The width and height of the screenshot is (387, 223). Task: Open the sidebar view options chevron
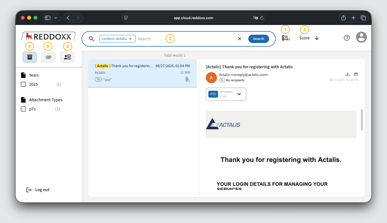55,17
